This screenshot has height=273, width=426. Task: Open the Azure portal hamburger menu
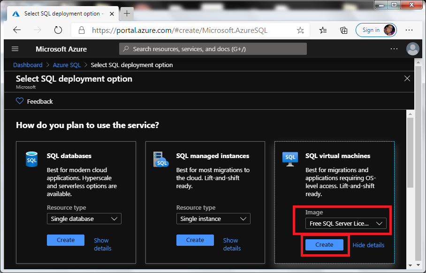[15, 49]
